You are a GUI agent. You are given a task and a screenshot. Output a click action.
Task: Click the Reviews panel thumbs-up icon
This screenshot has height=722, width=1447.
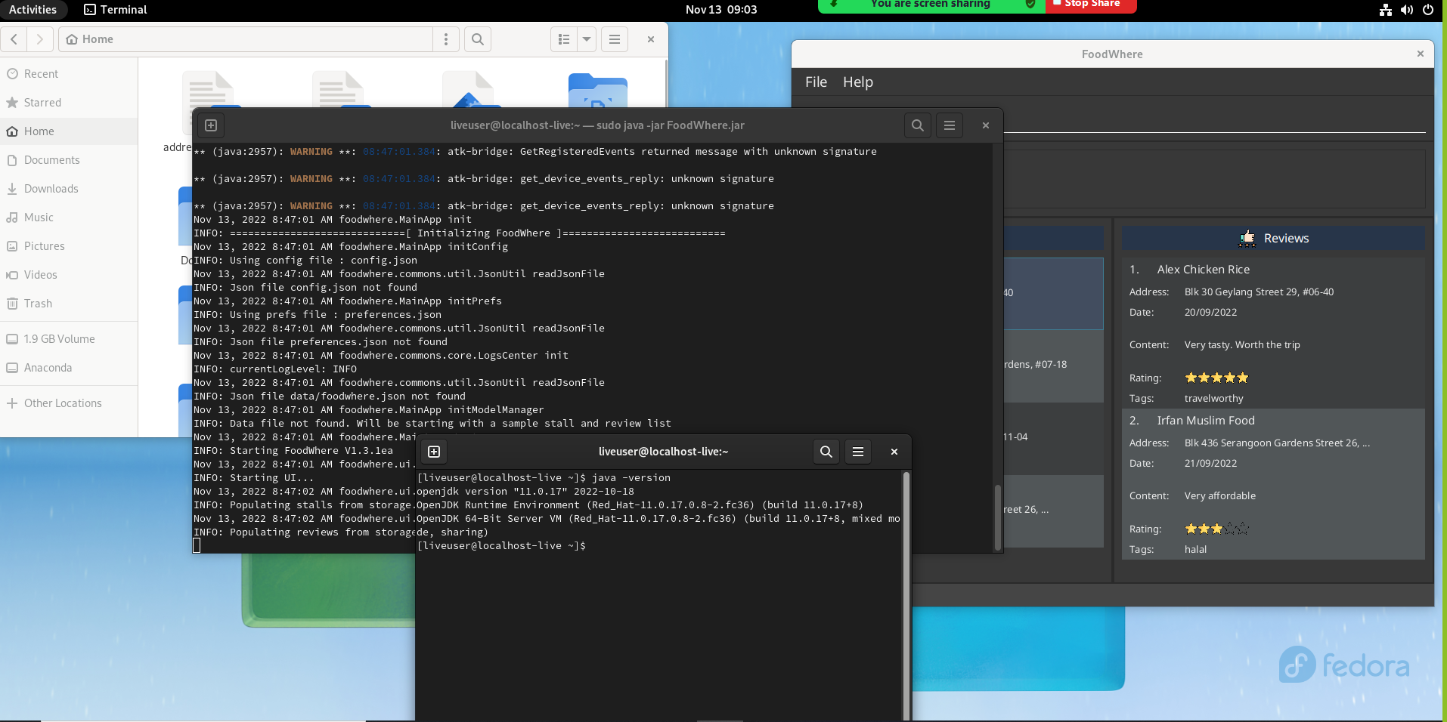tap(1247, 239)
